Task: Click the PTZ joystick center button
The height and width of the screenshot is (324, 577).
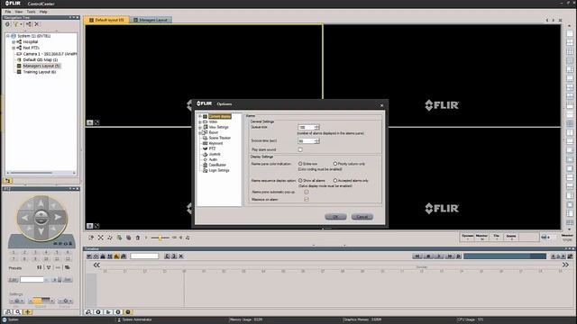Action: click(41, 218)
